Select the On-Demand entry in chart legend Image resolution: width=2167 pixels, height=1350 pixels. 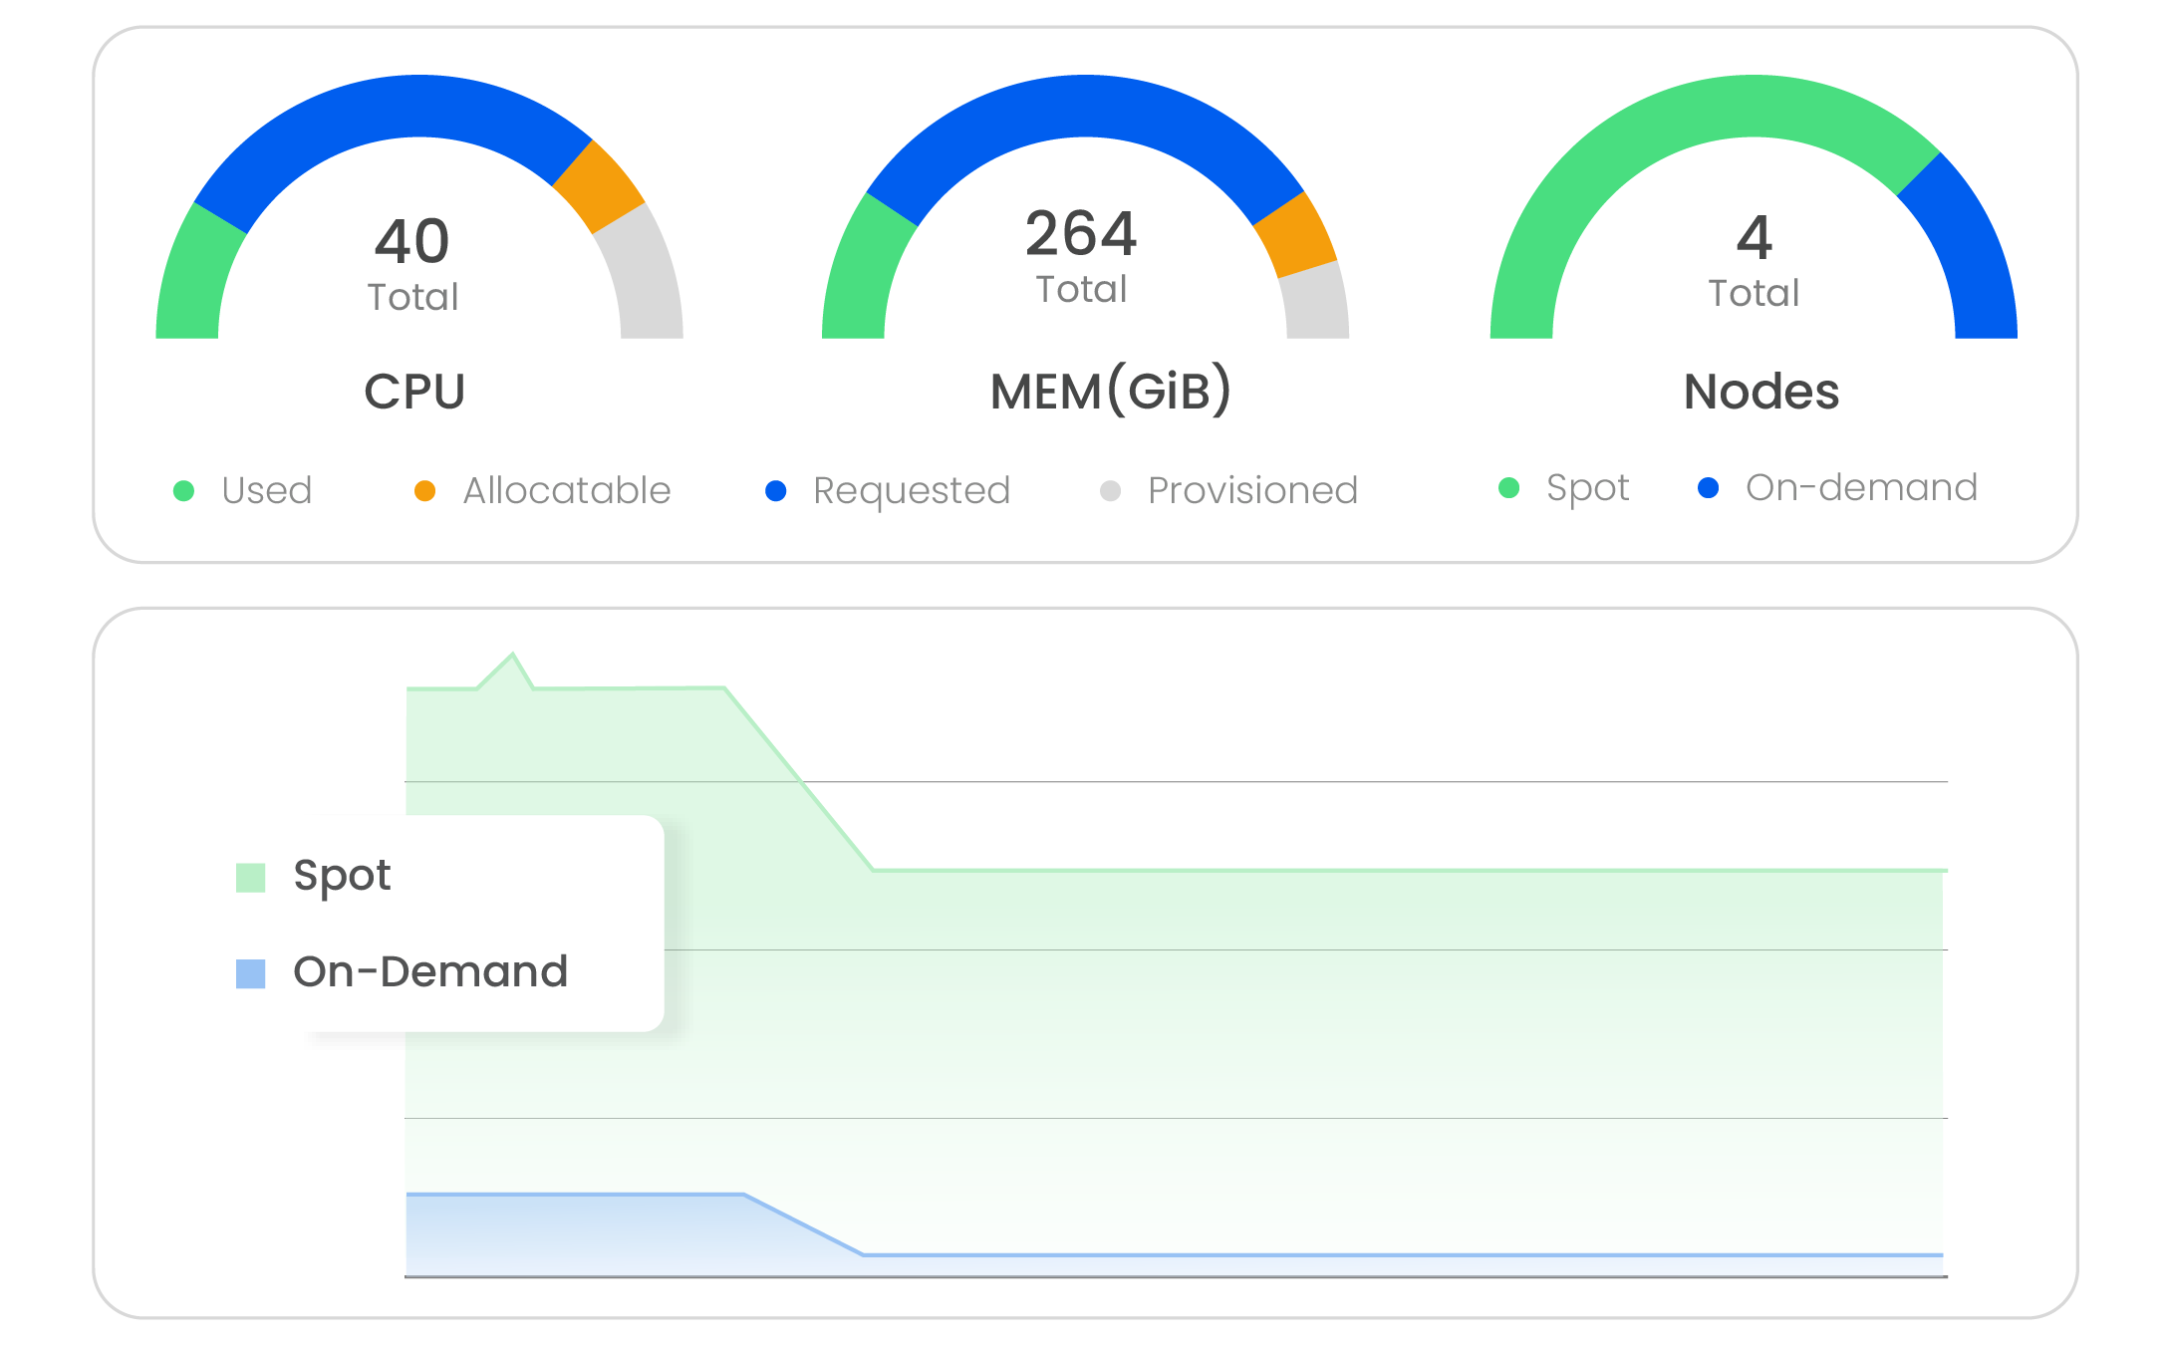[429, 971]
